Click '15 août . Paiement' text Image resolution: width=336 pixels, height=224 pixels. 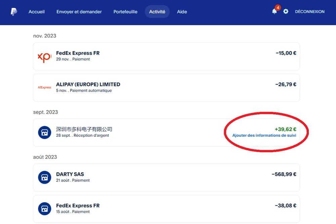click(x=73, y=212)
